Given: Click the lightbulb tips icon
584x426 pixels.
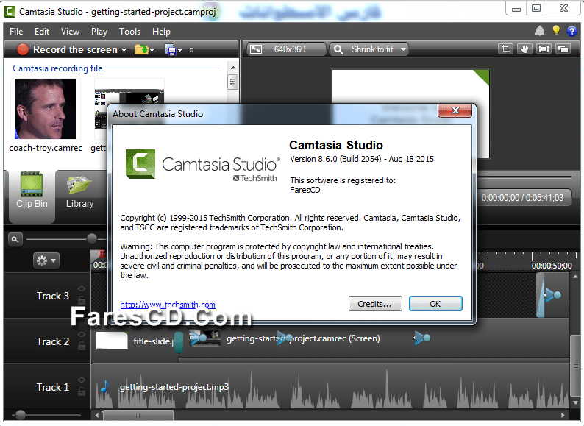Looking at the screenshot, I should [x=556, y=31].
